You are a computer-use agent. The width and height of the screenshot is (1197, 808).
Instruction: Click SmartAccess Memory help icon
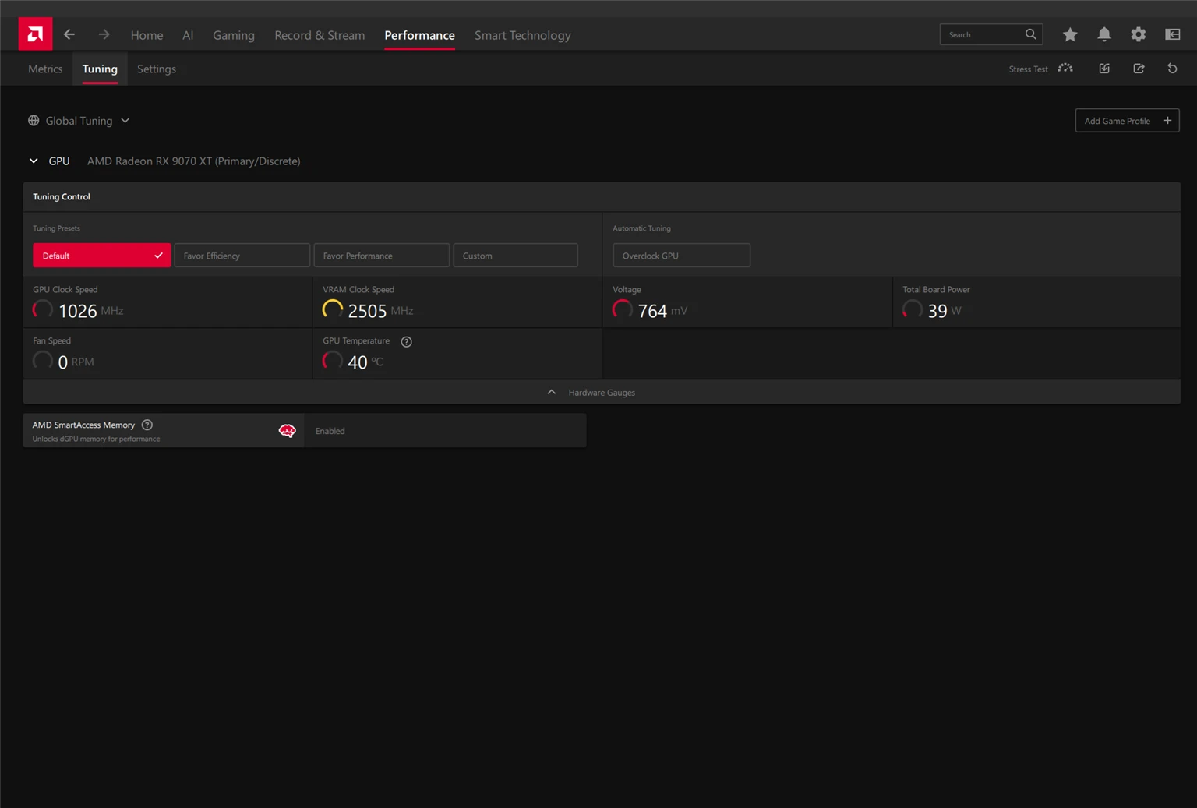[x=147, y=425]
